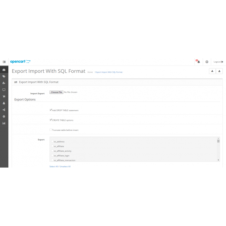Check the oc_affiliate_activity table checkbox
This screenshot has height=226, width=226.
point(52,151)
